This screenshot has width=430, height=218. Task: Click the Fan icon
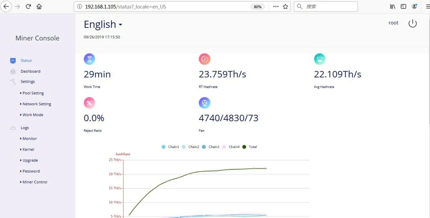pos(205,103)
